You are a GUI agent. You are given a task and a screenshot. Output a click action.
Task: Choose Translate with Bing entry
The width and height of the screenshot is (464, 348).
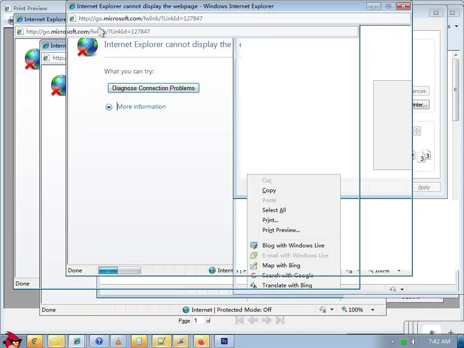(287, 285)
